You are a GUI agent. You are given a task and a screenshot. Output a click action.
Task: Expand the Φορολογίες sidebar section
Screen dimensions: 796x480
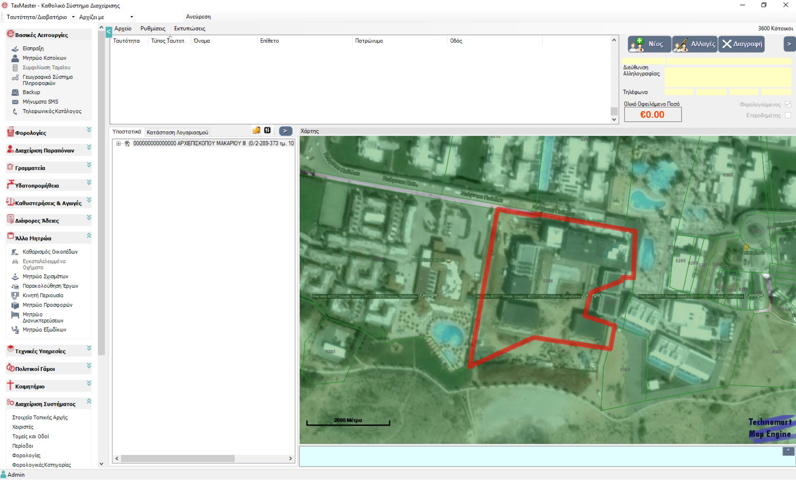pyautogui.click(x=89, y=130)
